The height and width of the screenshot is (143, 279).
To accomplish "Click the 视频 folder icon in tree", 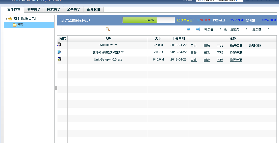I will [15, 25].
